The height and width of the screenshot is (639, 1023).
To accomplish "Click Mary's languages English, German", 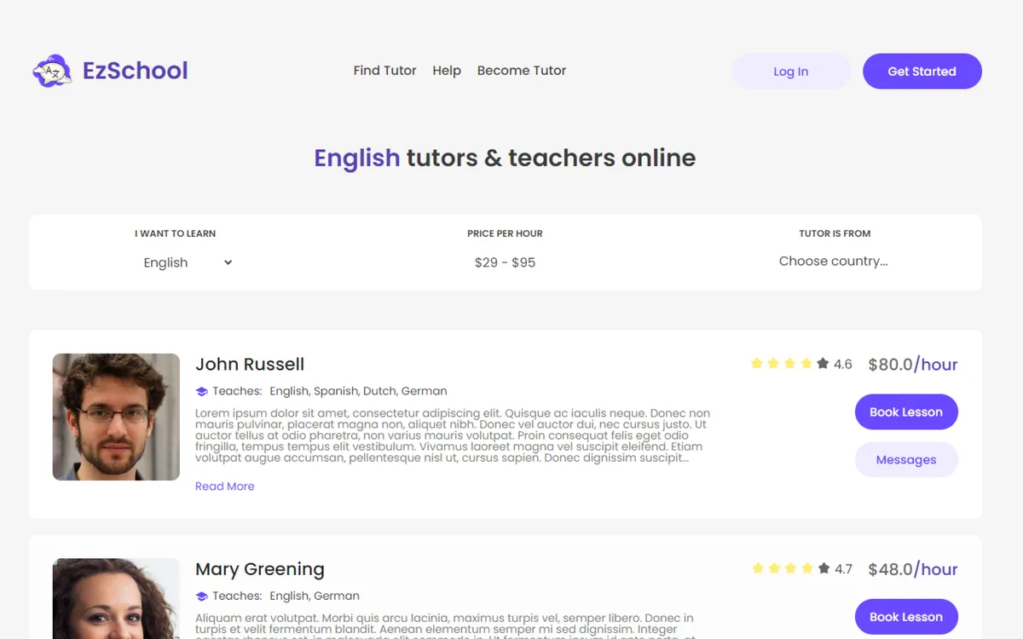I will [x=315, y=596].
